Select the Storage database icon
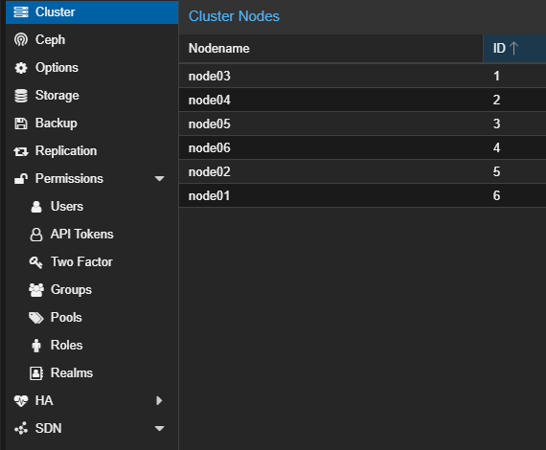The width and height of the screenshot is (546, 450). [21, 96]
